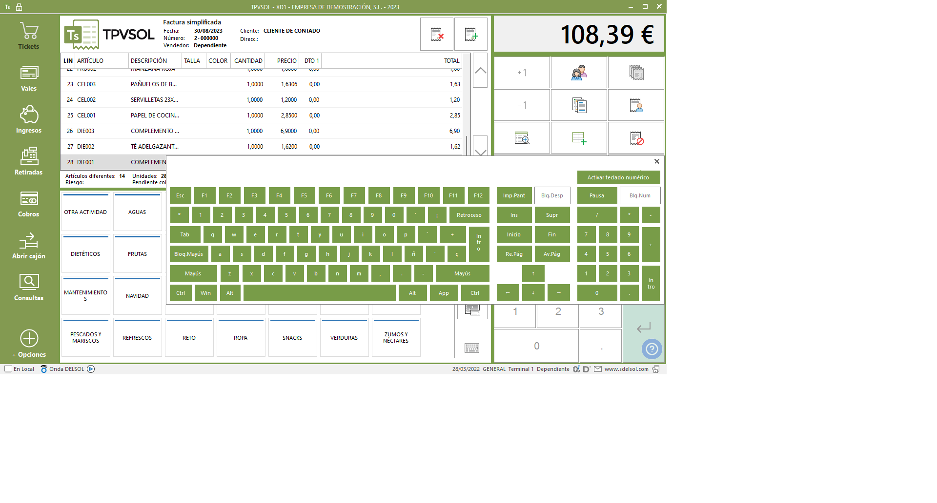Viewport: 937px width, 503px height.
Task: Create new ticket with green plus icon
Action: 471,35
